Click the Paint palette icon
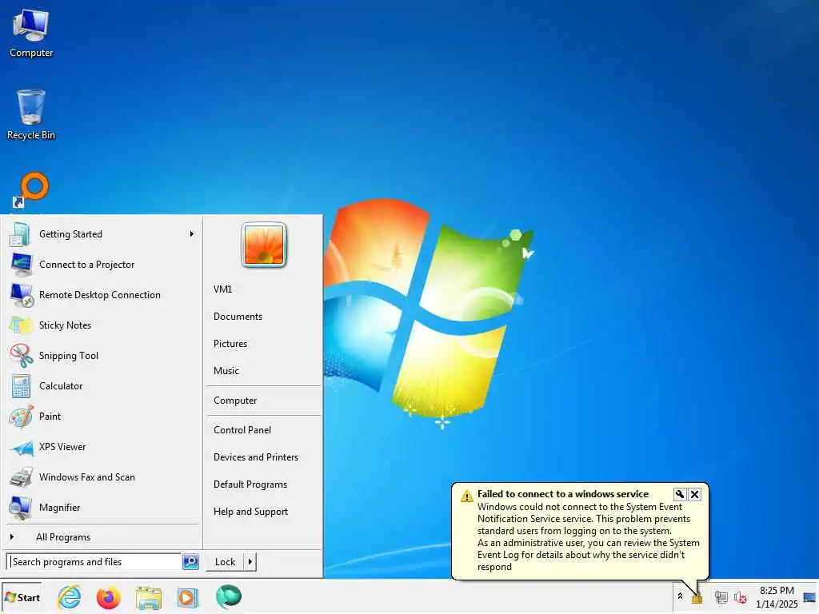The height and width of the screenshot is (614, 819). click(x=22, y=417)
